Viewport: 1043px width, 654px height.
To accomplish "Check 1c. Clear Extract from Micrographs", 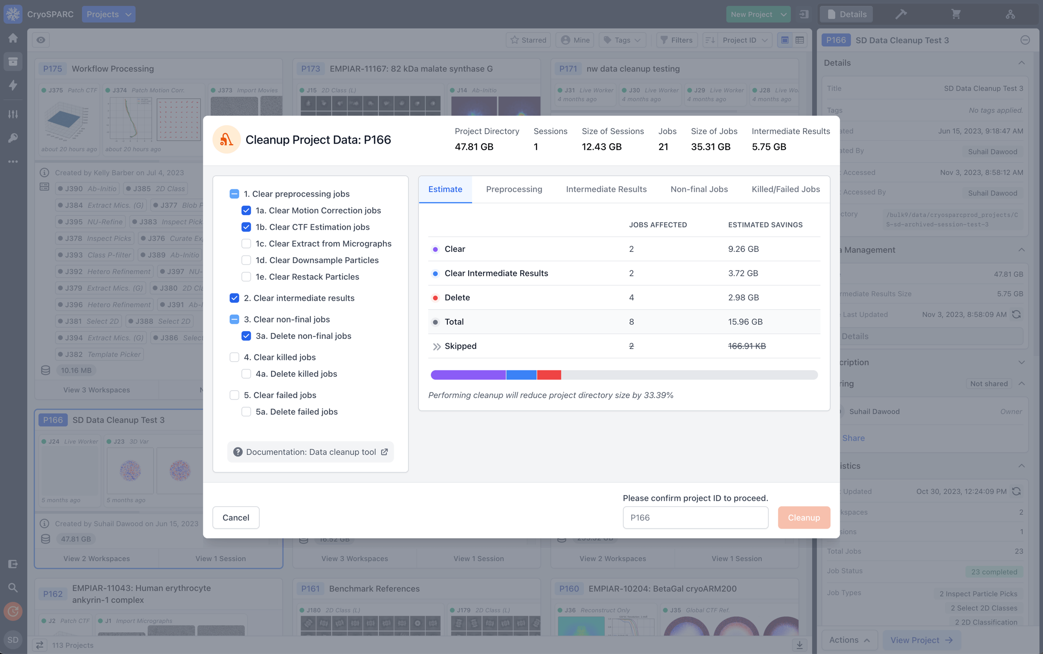I will [246, 244].
